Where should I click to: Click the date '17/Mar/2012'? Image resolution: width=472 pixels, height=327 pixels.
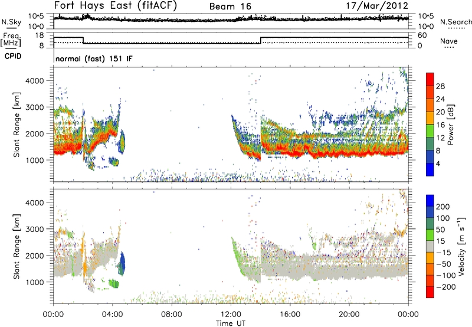[x=377, y=6]
